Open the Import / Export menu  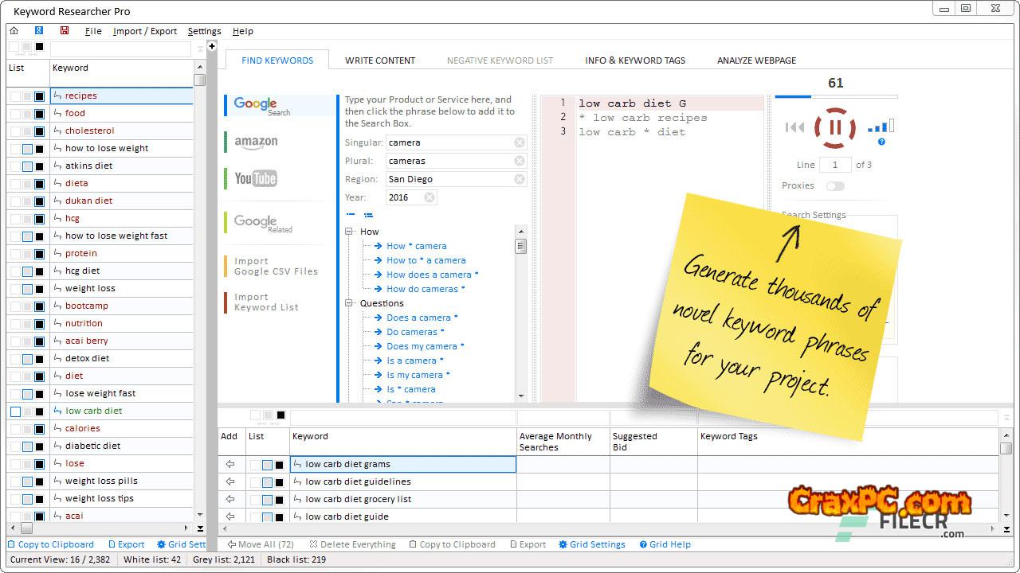point(145,31)
